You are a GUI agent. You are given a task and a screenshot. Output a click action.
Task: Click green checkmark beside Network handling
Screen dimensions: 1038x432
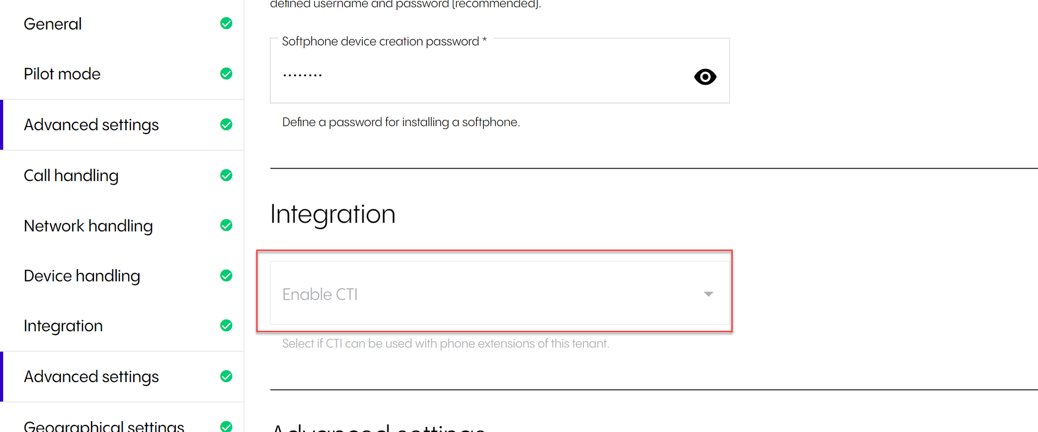pos(226,225)
